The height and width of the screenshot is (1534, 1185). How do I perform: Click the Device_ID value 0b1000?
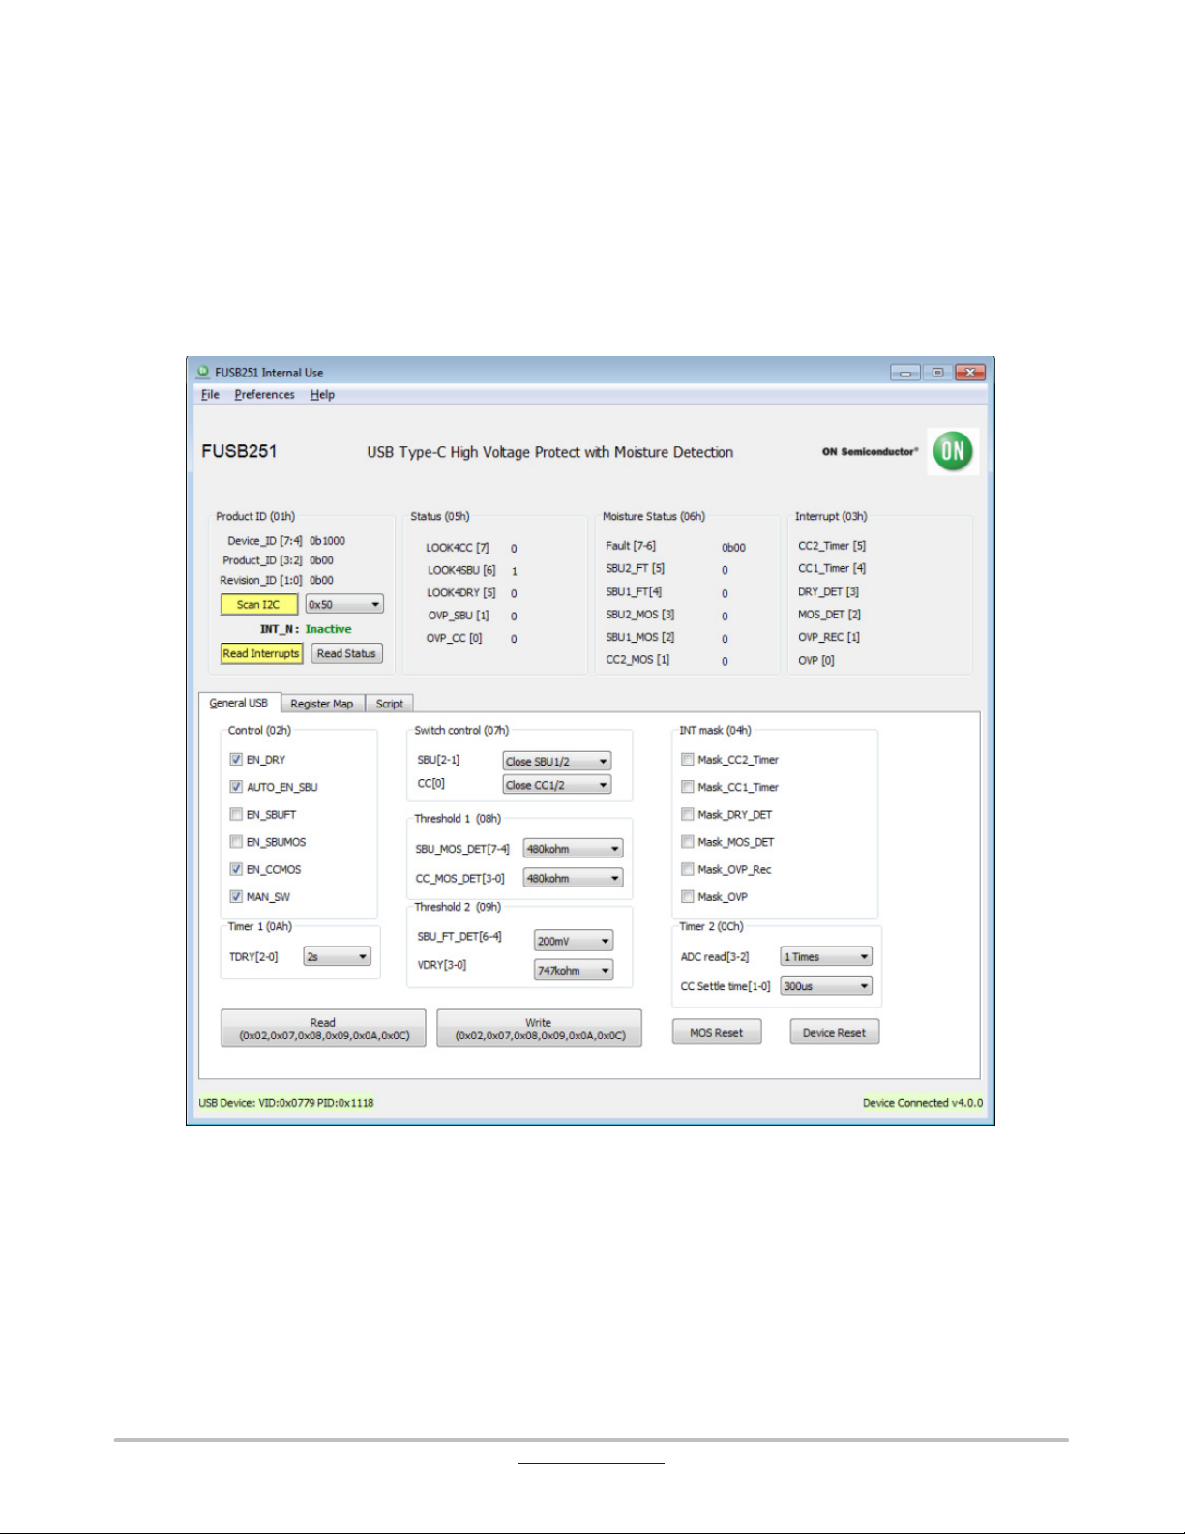click(327, 541)
